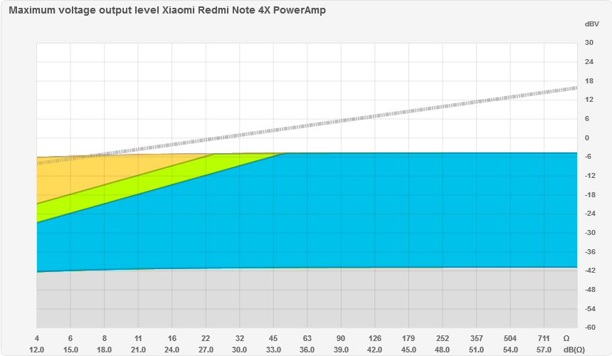Select the 16 ohm horizontal axis label
The height and width of the screenshot is (356, 612).
(x=172, y=338)
